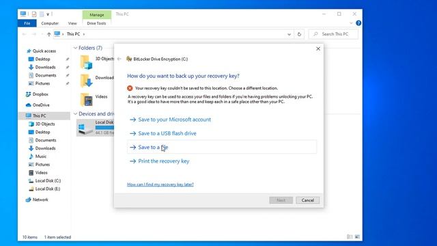Choose Save to a USB flash drive
This screenshot has width=437, height=246.
tap(167, 133)
